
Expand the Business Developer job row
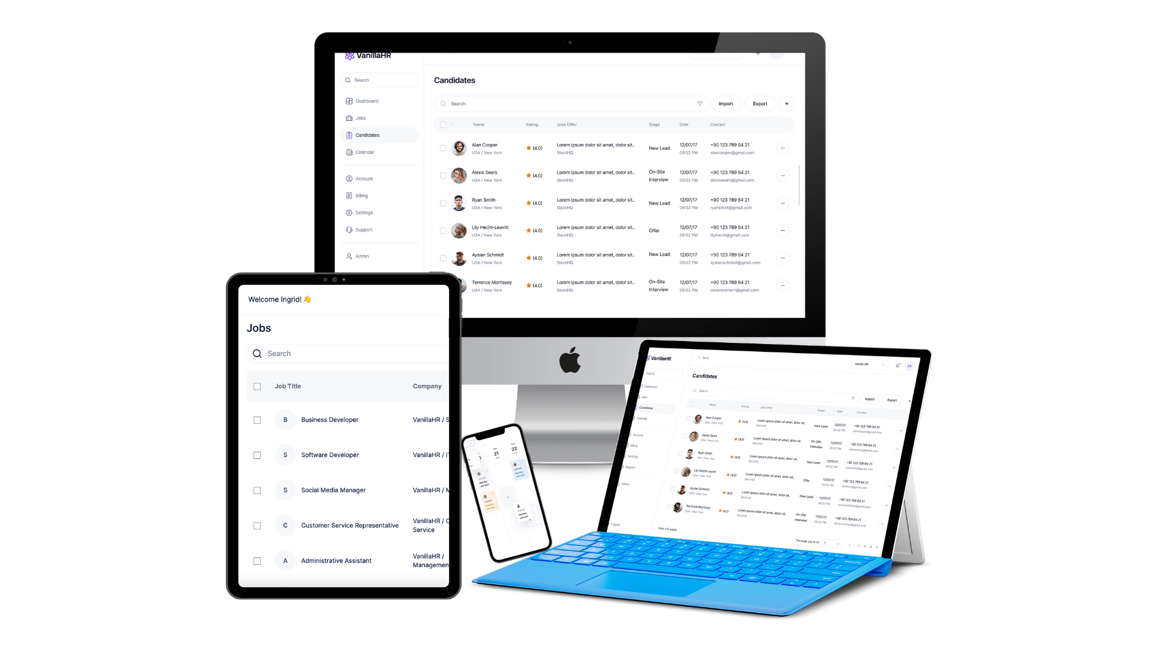tap(330, 420)
